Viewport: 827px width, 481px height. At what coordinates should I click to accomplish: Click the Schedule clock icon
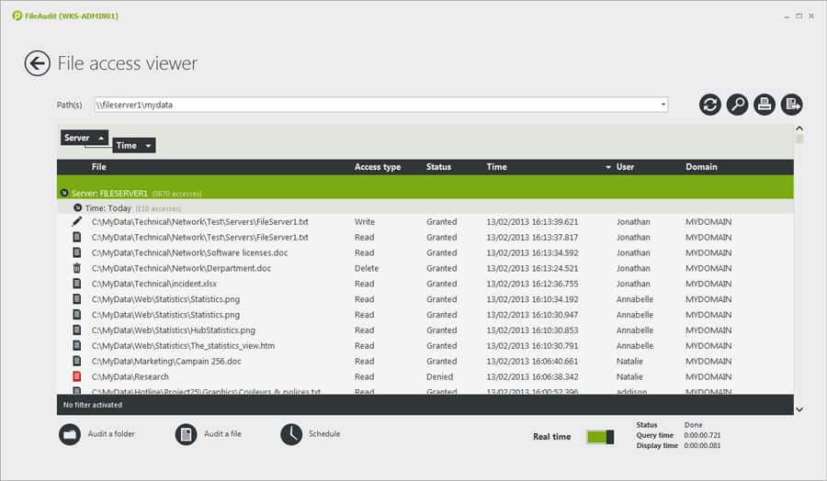pos(291,434)
